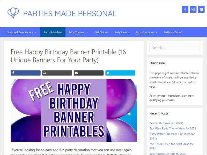Viewport: 207px width, 155px height.
Task: Open the Instagram profile icon
Action: [193, 9]
